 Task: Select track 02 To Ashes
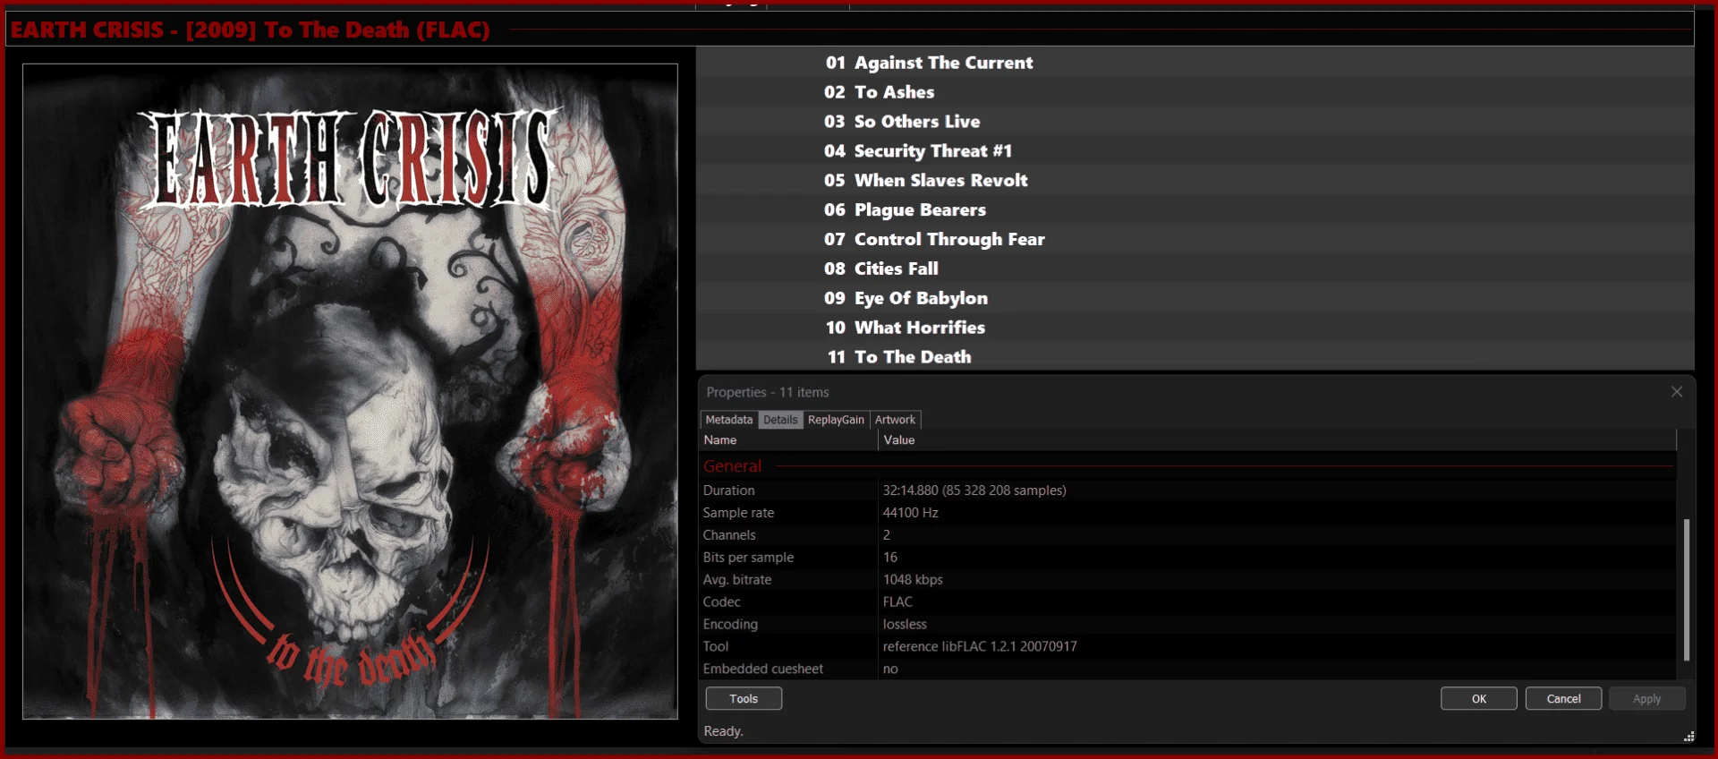tap(1195, 92)
